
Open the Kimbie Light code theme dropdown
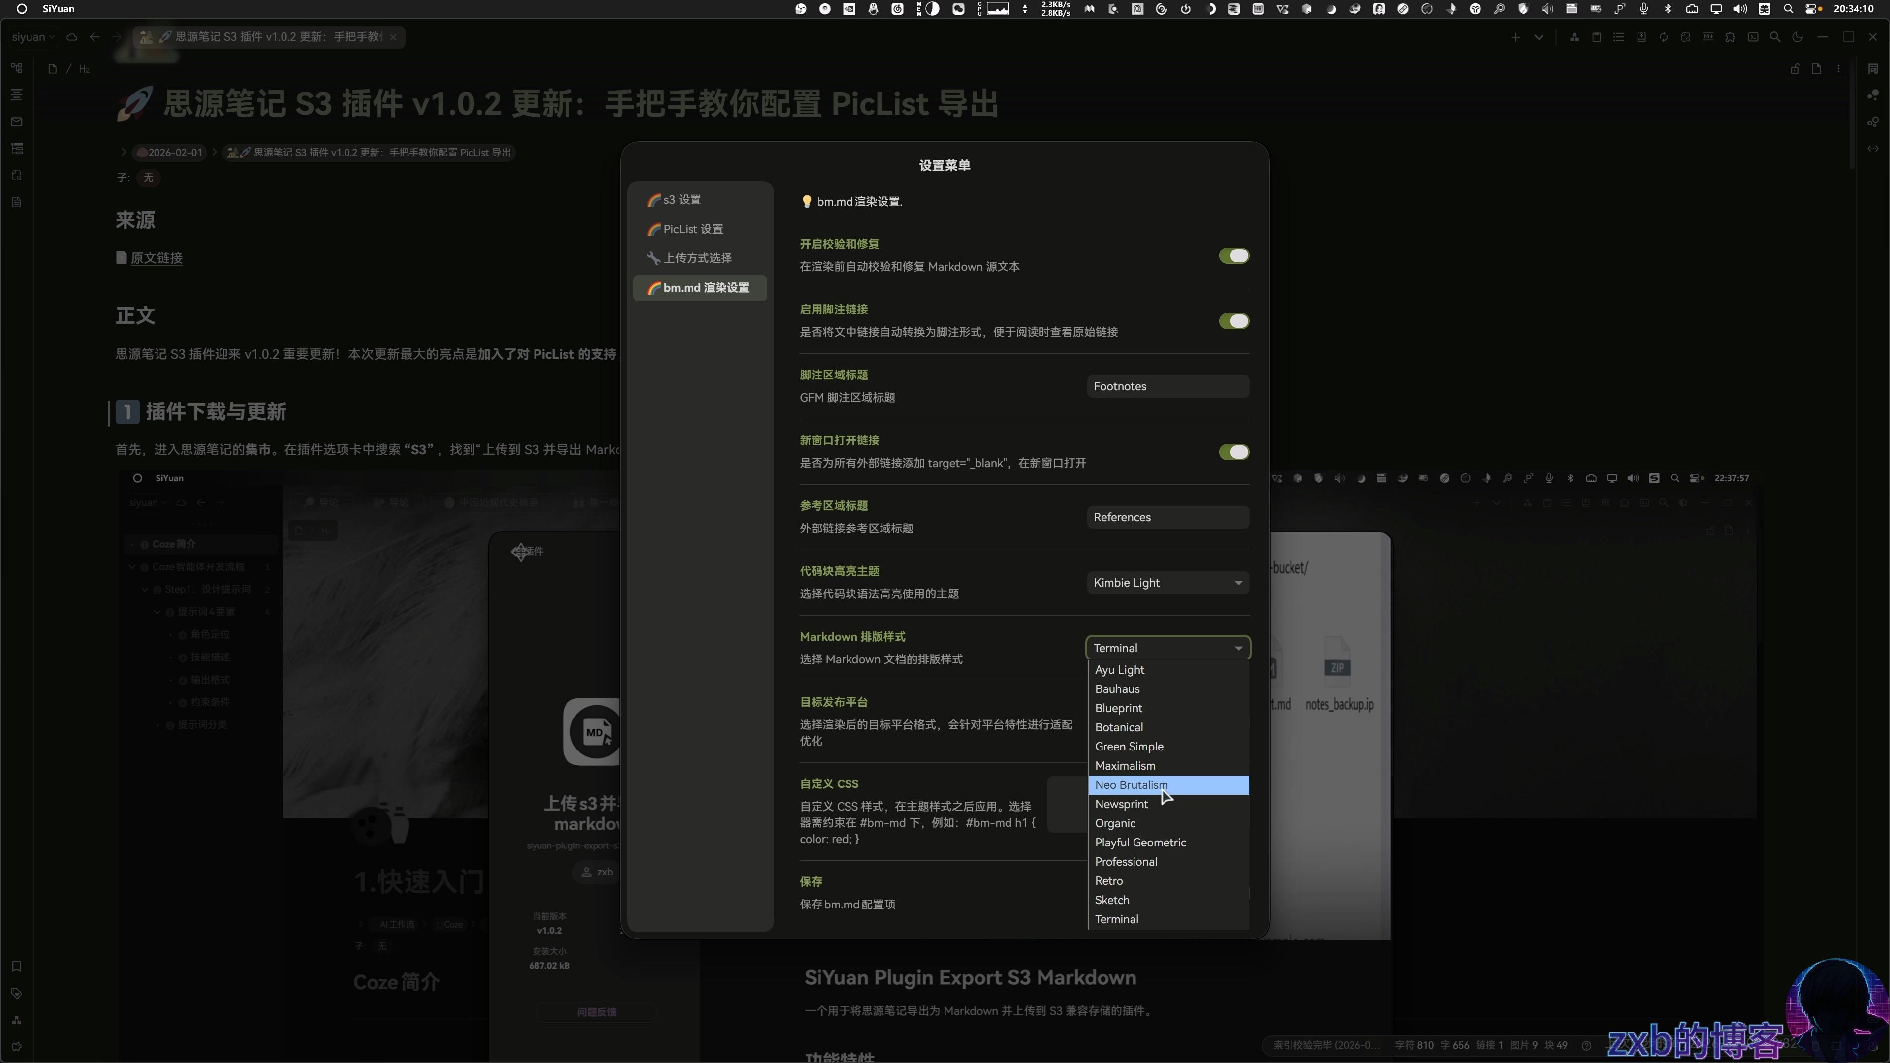1167,583
